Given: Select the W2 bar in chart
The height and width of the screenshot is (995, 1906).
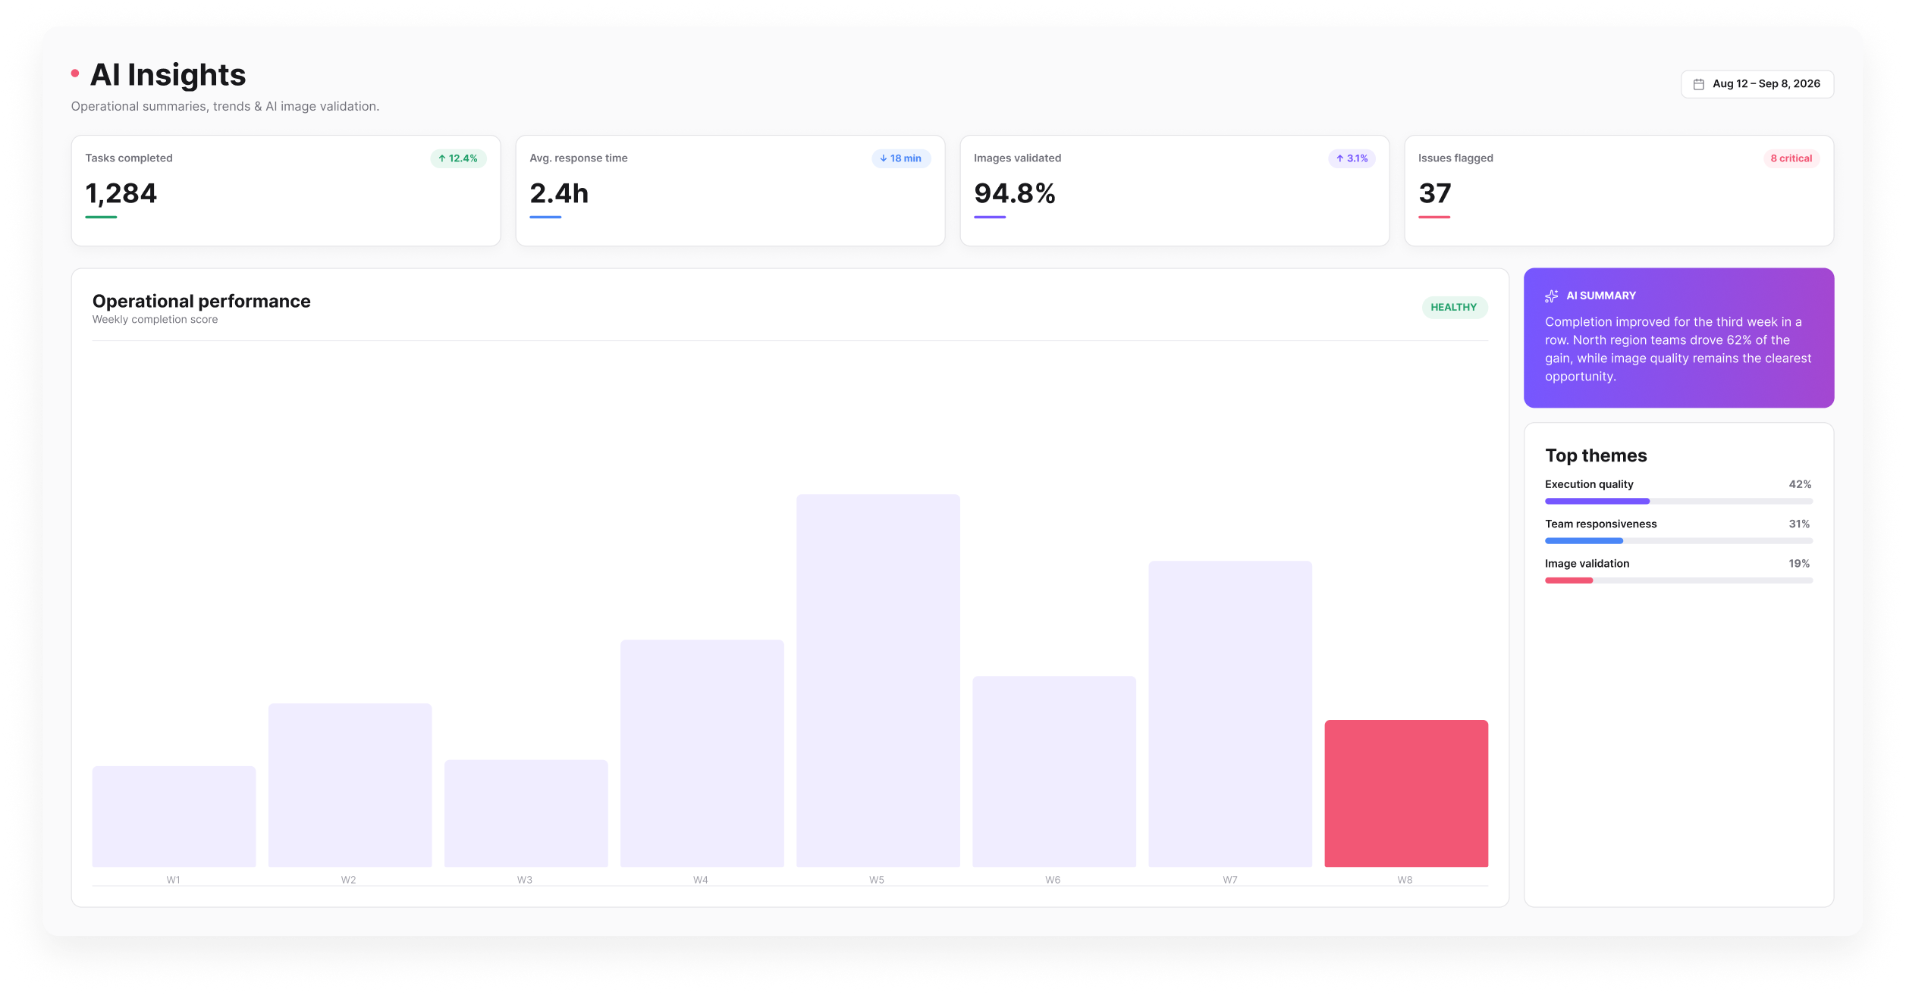Looking at the screenshot, I should point(350,785).
